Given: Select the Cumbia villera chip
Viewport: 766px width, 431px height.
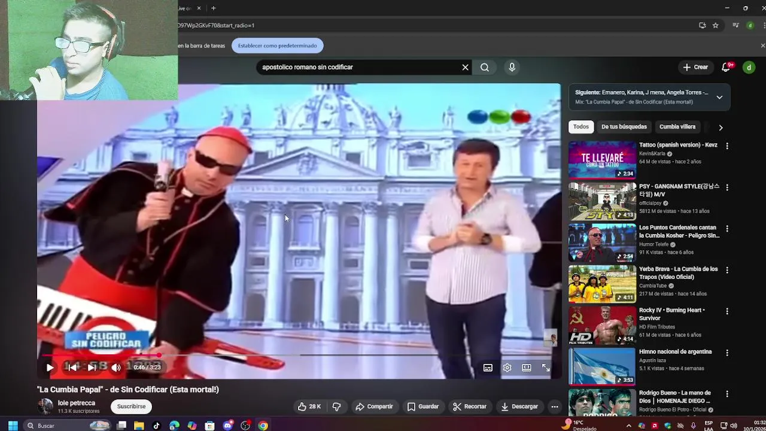Looking at the screenshot, I should pyautogui.click(x=677, y=127).
